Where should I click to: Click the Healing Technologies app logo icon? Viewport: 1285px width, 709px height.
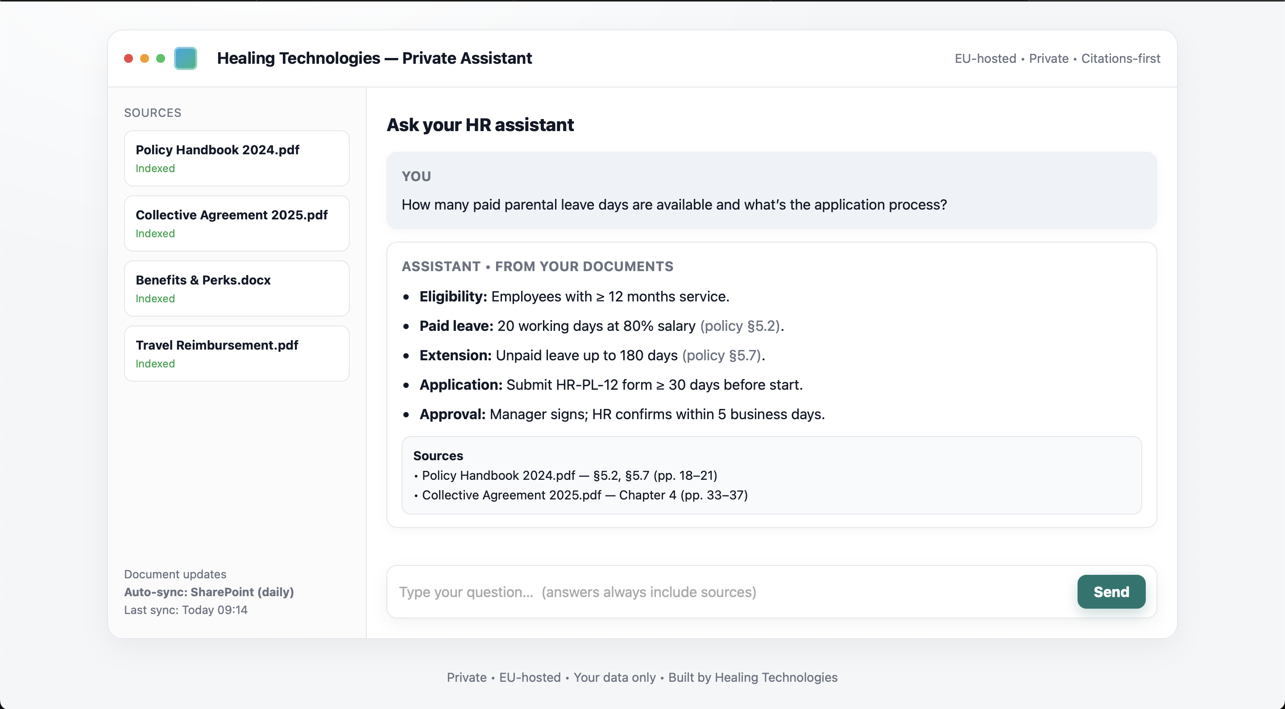(x=185, y=58)
